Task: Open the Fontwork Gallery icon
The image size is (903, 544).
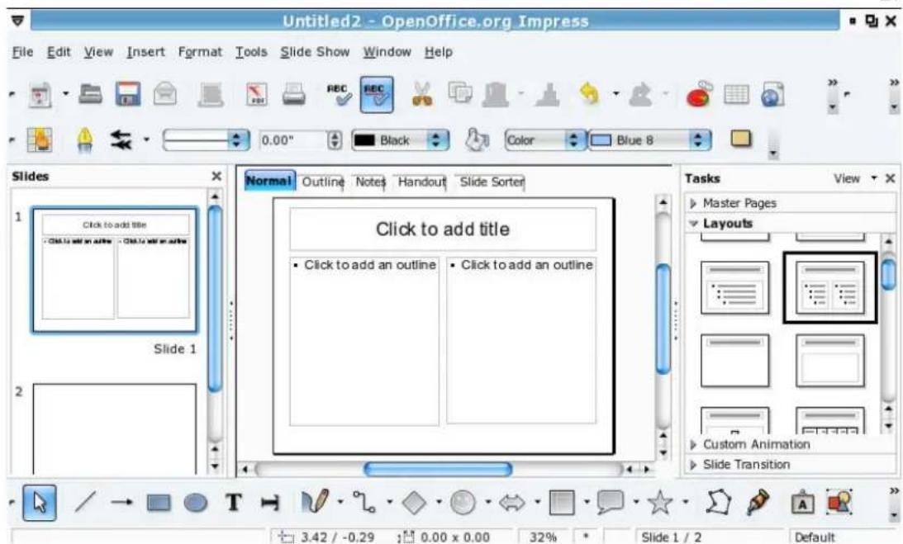Action: pos(803,503)
